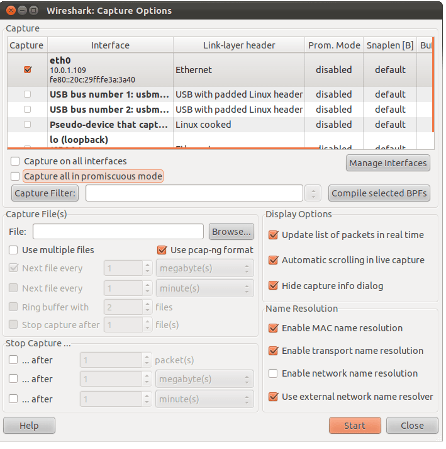
Task: Click the Manage Interfaces button
Action: pos(388,163)
